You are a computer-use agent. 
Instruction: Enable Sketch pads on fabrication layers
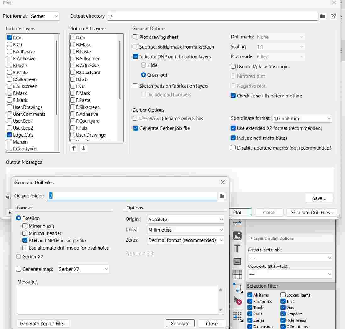[136, 86]
